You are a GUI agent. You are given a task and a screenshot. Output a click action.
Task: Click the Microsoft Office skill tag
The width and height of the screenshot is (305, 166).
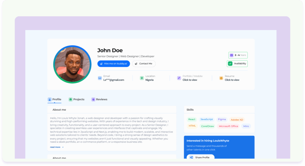228,126
